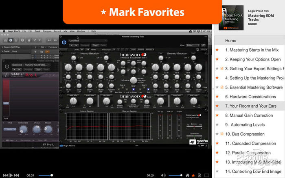Adjust the player volume slider
The image size is (285, 178).
click(x=175, y=175)
